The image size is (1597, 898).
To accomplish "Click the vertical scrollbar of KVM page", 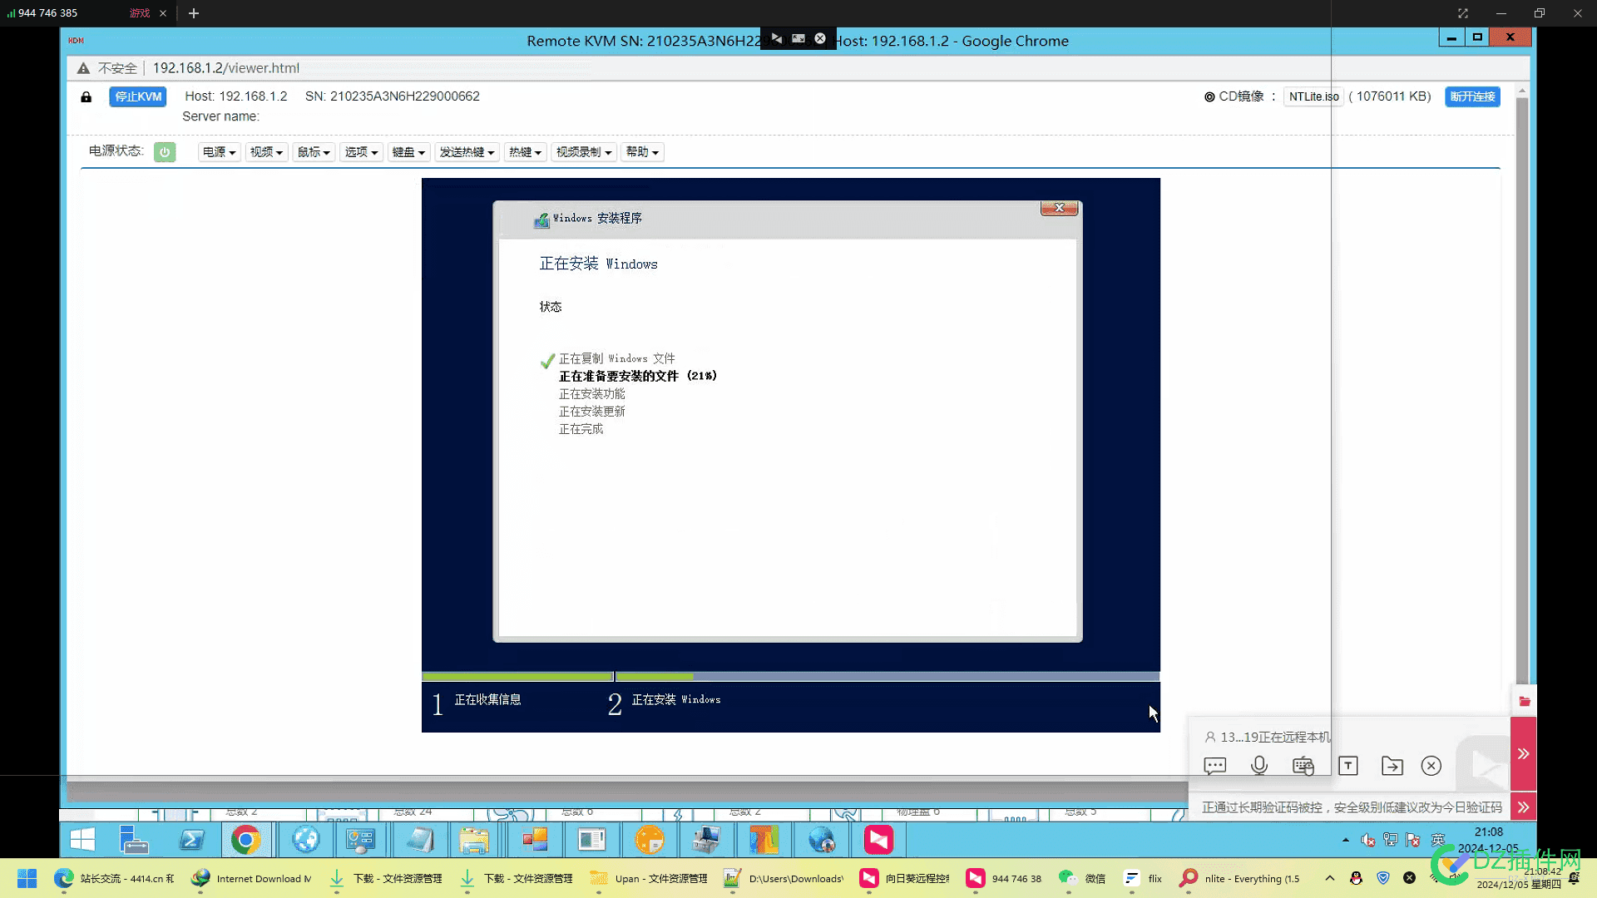I will [1521, 391].
